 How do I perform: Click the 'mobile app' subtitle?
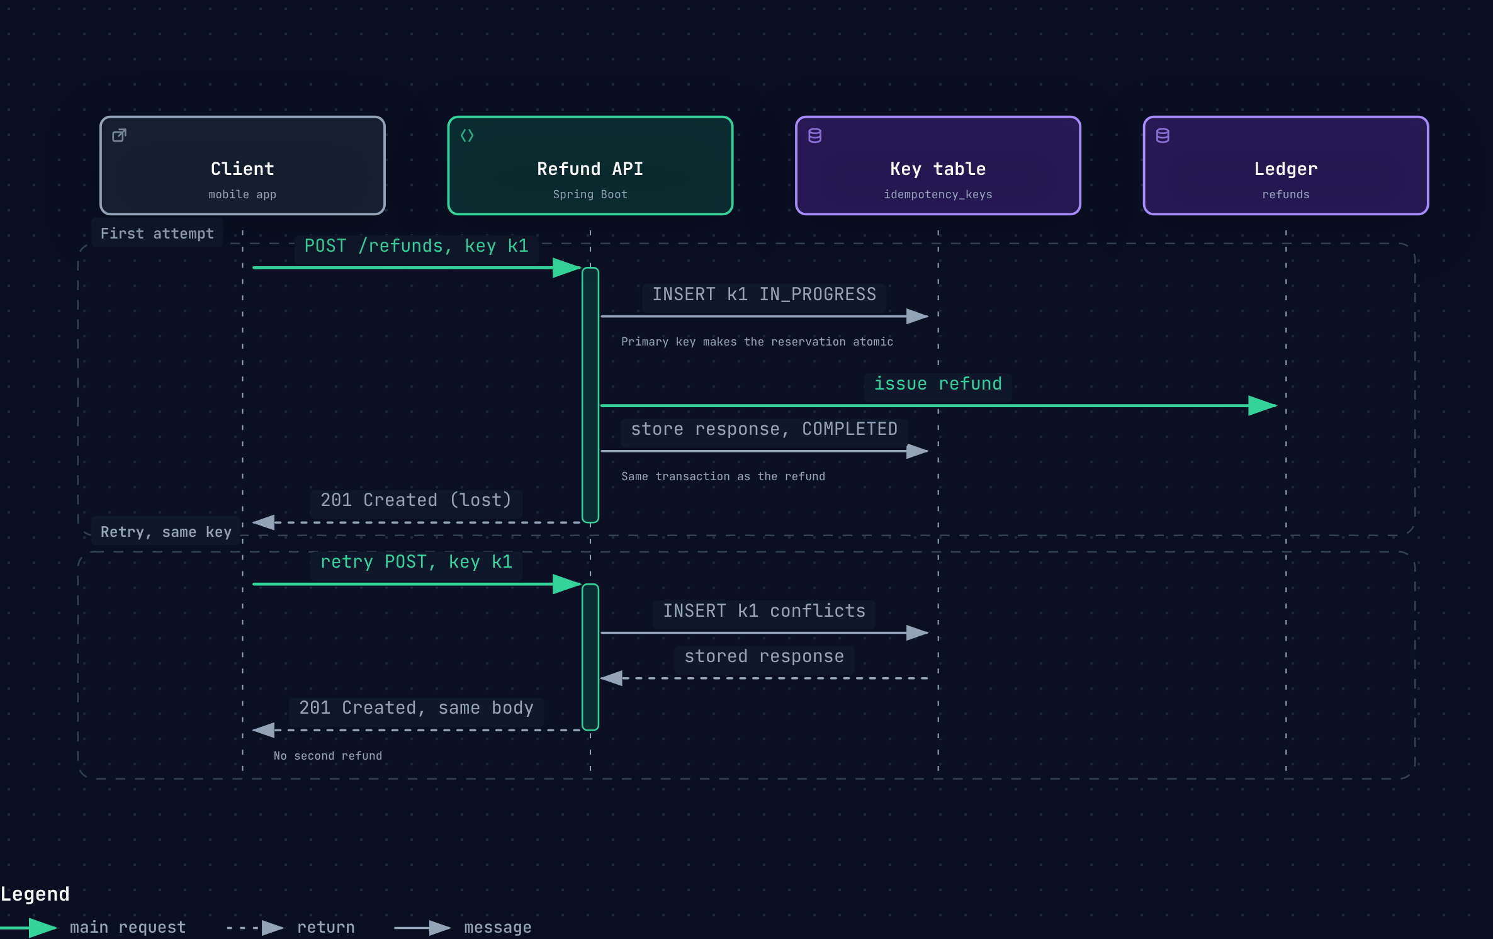[242, 194]
